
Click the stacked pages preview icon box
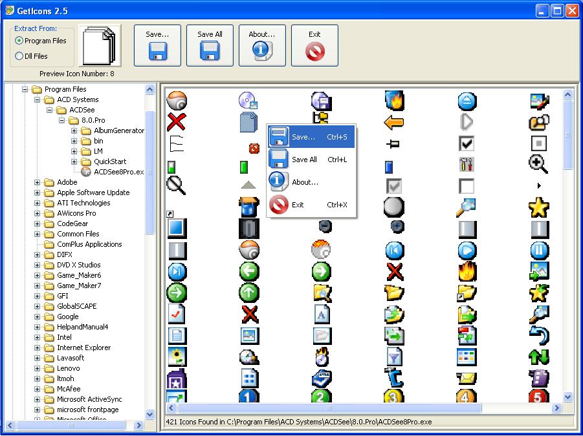click(99, 46)
